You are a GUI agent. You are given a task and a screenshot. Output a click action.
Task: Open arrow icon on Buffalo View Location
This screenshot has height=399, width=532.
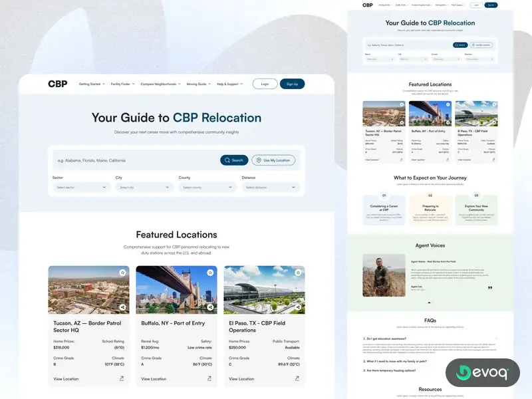[x=209, y=378]
